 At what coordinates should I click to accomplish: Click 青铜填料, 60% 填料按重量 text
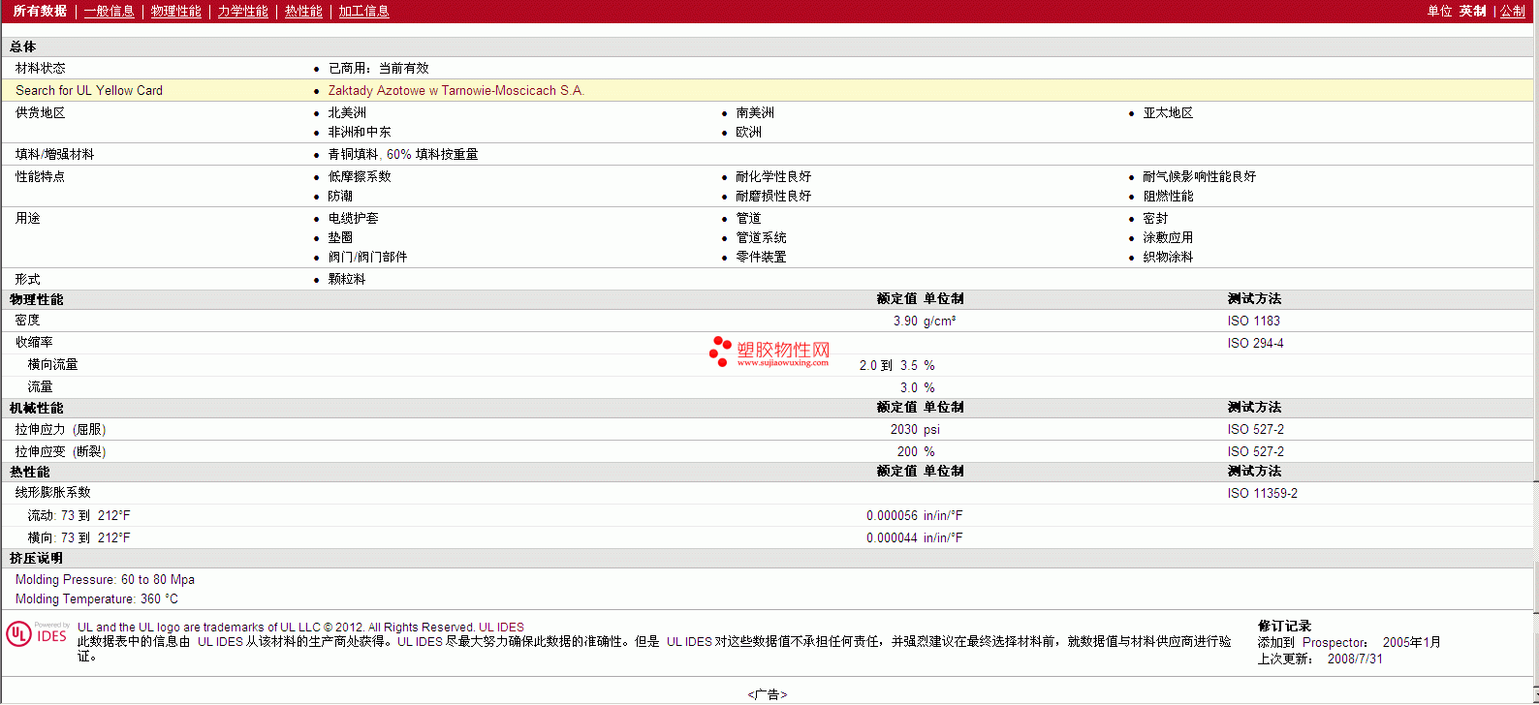click(403, 154)
